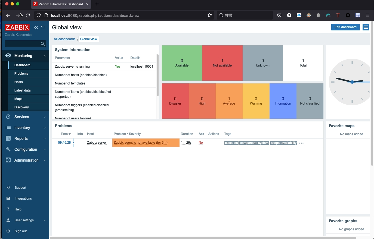Viewport: 374px width, 239px height.
Task: Click the Monitoring eye icon
Action: 8,55
